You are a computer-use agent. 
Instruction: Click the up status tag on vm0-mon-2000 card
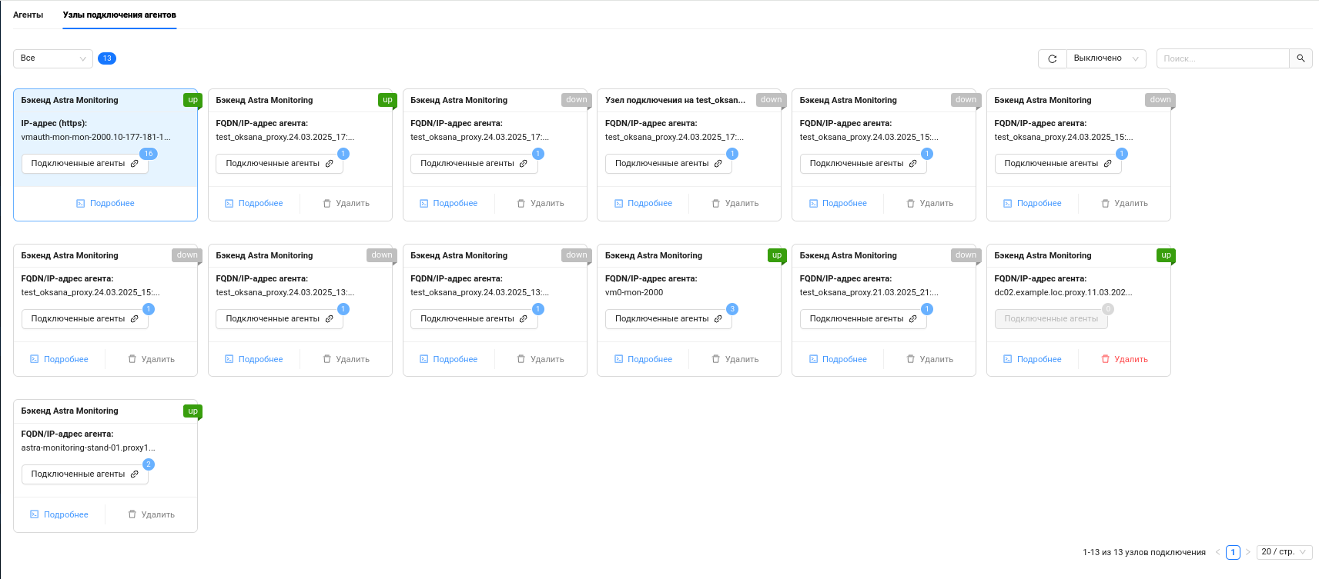coord(777,255)
